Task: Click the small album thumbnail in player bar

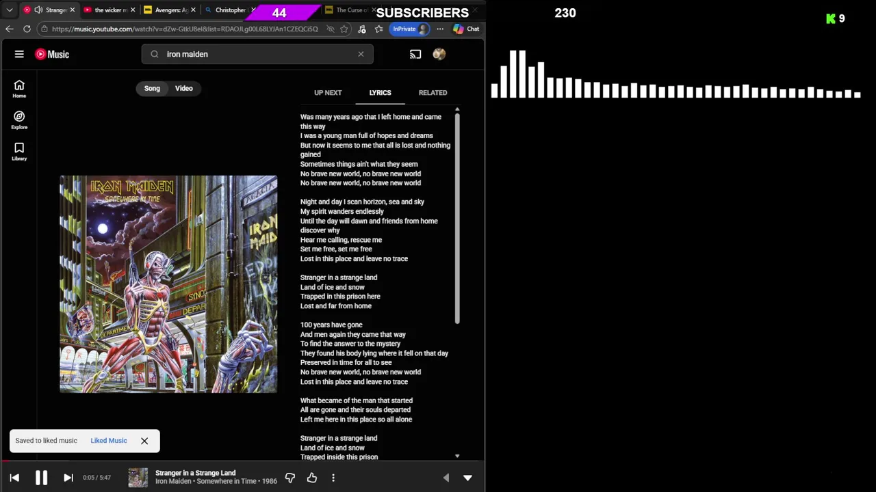Action: tap(138, 478)
